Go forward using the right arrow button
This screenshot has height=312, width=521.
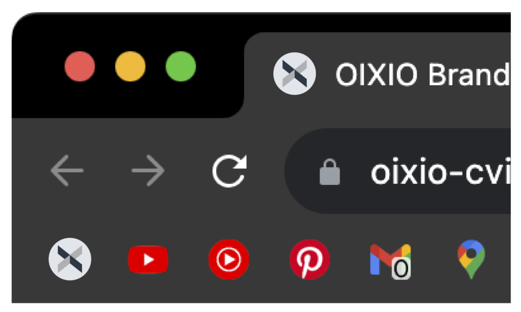pos(148,170)
